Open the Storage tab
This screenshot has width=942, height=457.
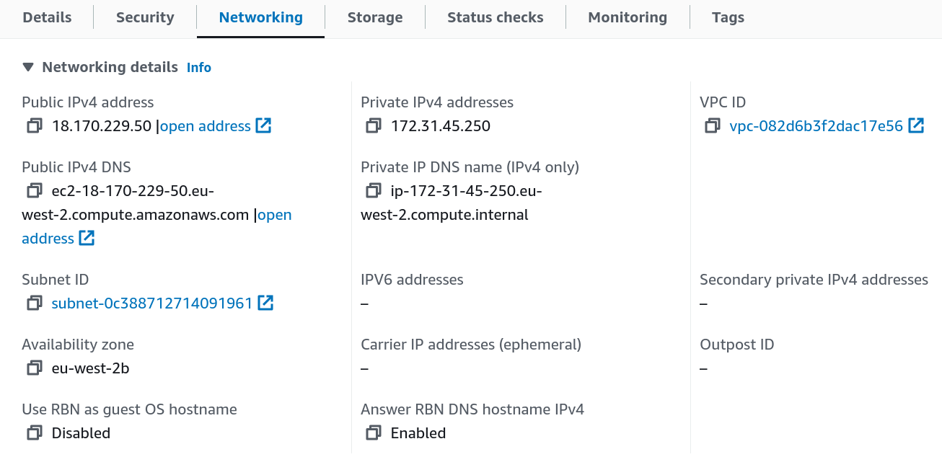pos(374,17)
